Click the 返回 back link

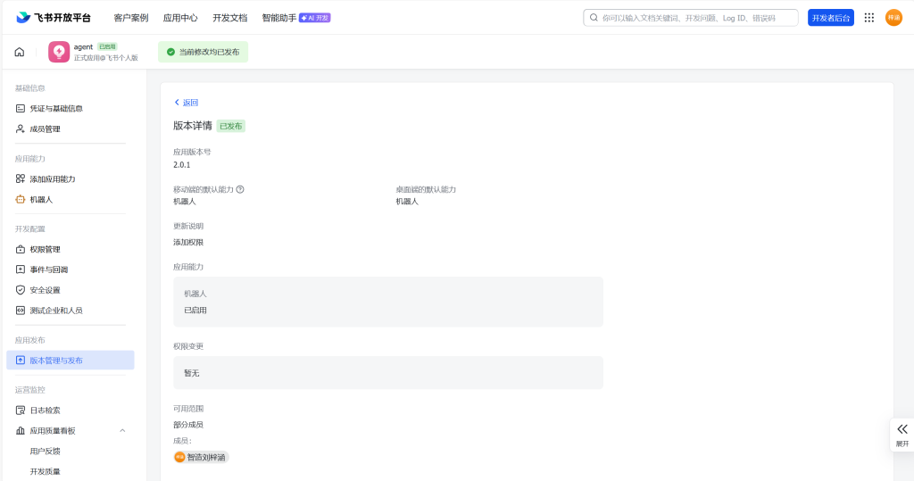pos(186,103)
